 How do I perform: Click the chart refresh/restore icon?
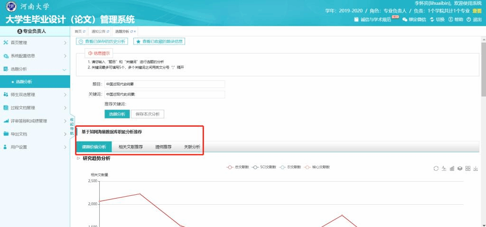pos(436,168)
